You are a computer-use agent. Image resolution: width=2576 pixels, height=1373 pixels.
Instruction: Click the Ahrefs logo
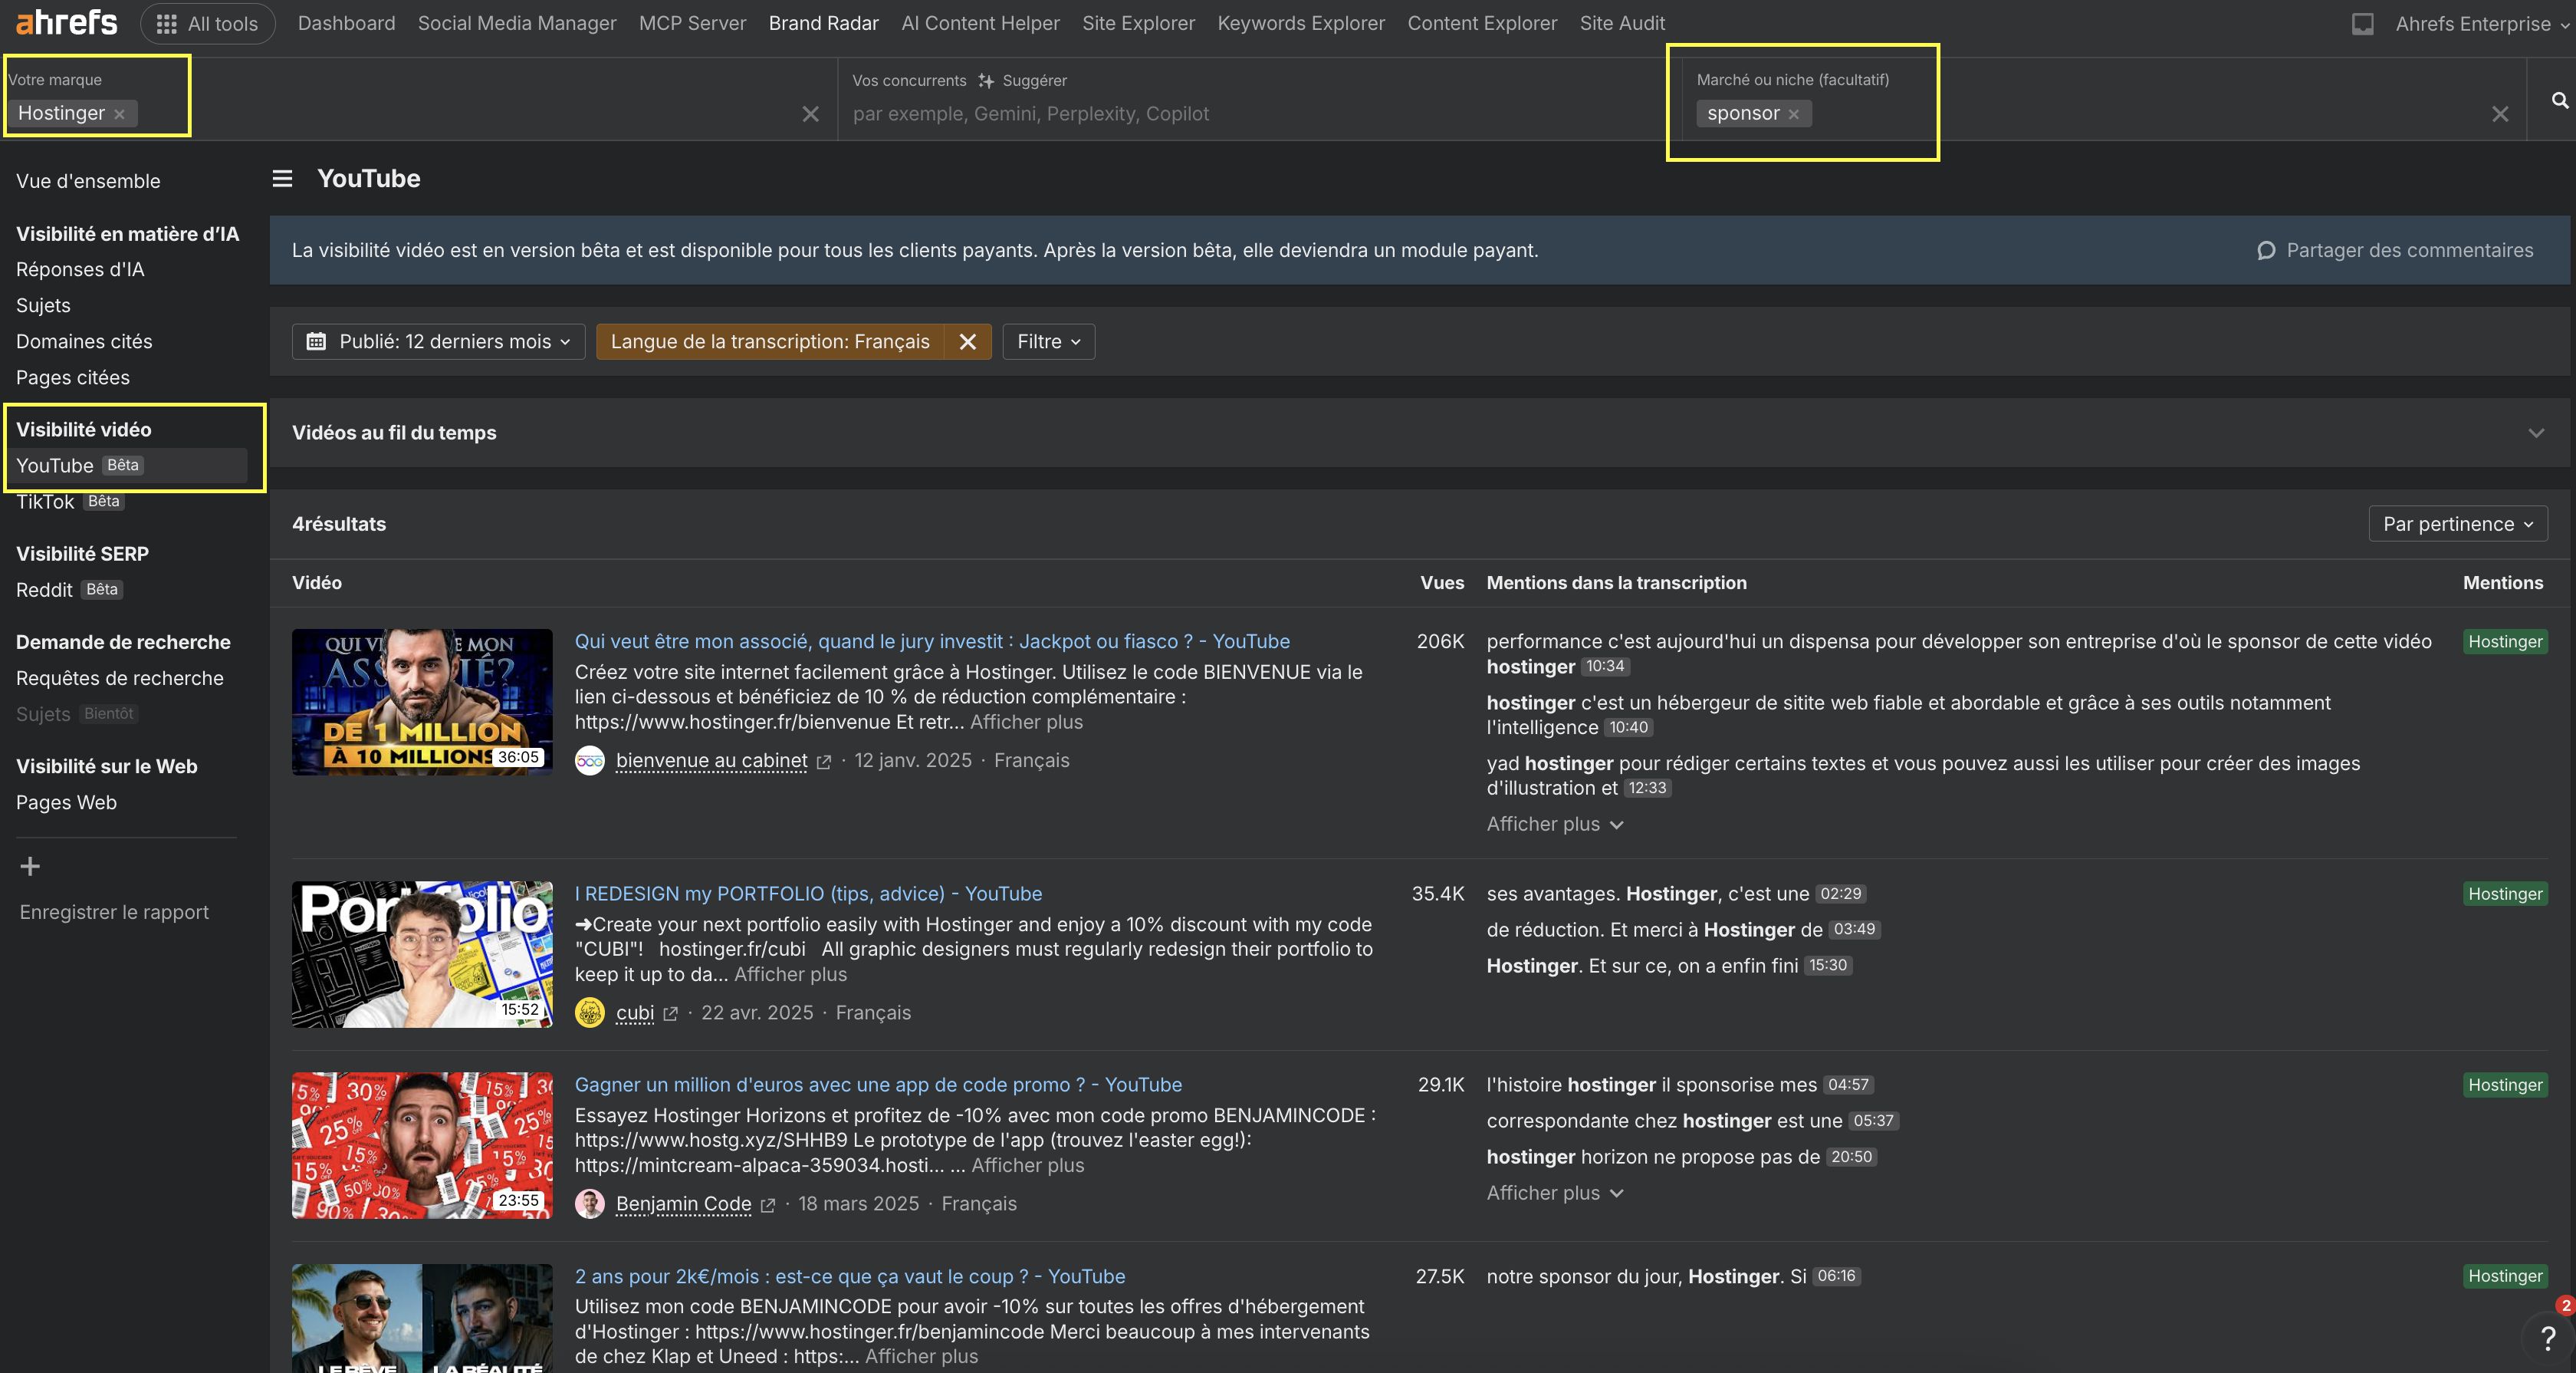(x=66, y=22)
